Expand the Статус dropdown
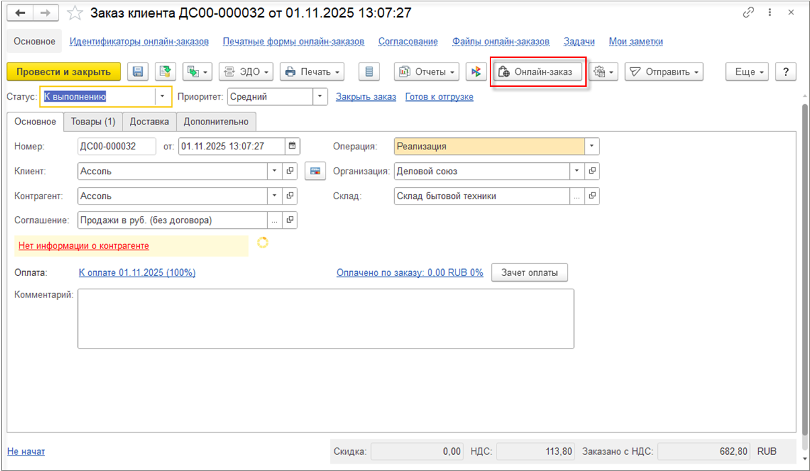Screen dimensions: 810x471 pyautogui.click(x=162, y=96)
